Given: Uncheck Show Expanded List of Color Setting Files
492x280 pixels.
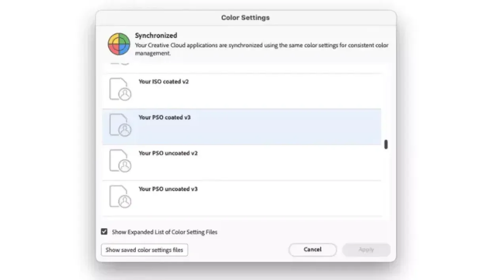Looking at the screenshot, I should click(104, 232).
